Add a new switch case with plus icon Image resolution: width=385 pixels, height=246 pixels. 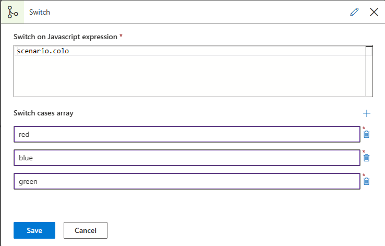point(367,113)
